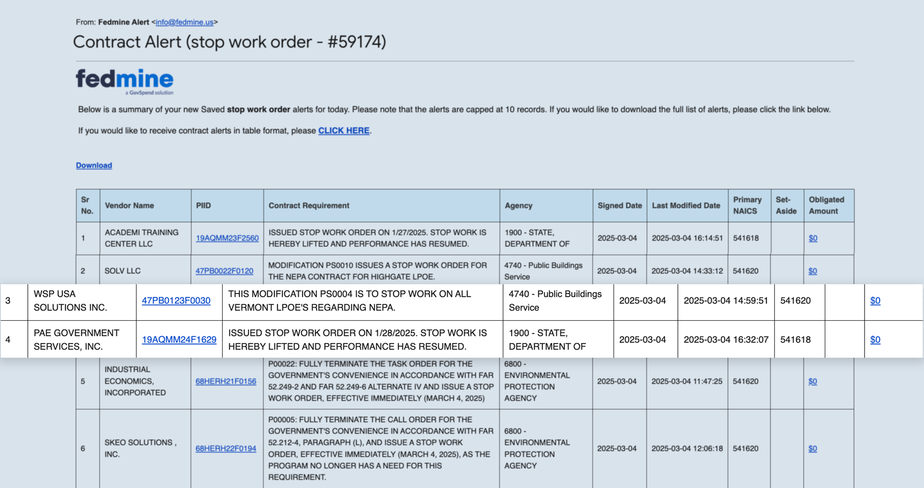Click $0 amount in Industrial Economics row
This screenshot has height=488, width=924.
click(x=812, y=381)
